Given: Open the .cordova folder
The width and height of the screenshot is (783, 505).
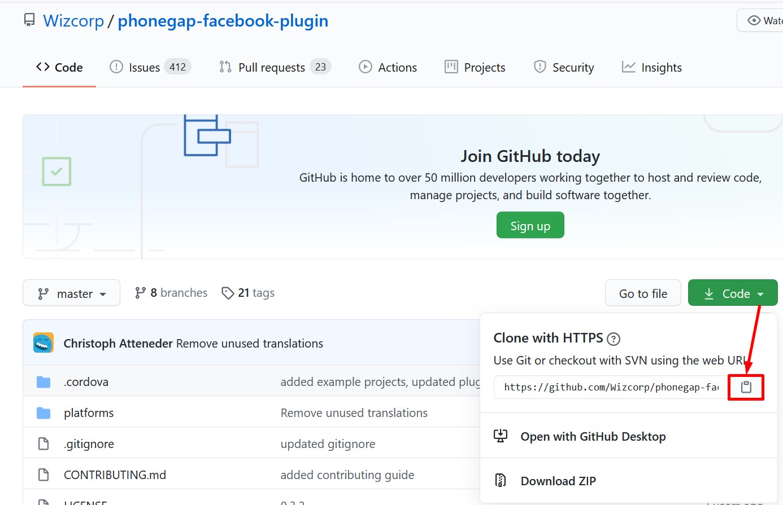Looking at the screenshot, I should click(86, 382).
